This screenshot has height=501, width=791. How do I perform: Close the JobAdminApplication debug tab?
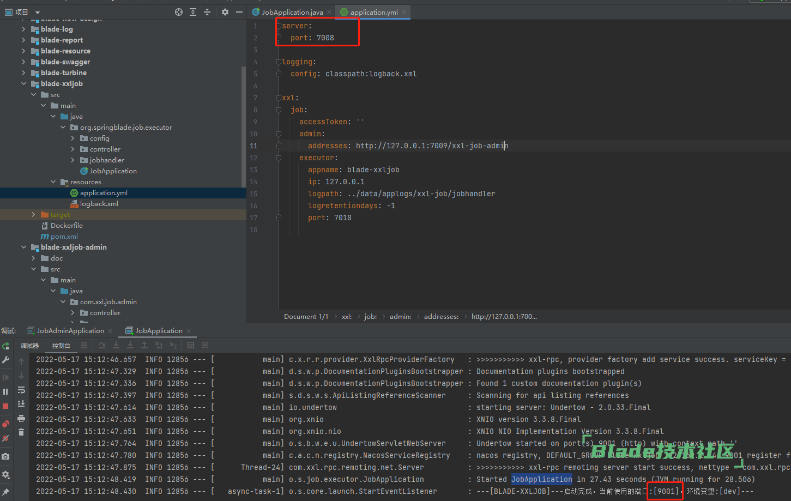[x=110, y=330]
